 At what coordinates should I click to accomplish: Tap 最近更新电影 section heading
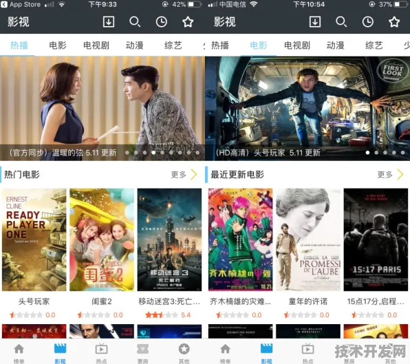[237, 174]
